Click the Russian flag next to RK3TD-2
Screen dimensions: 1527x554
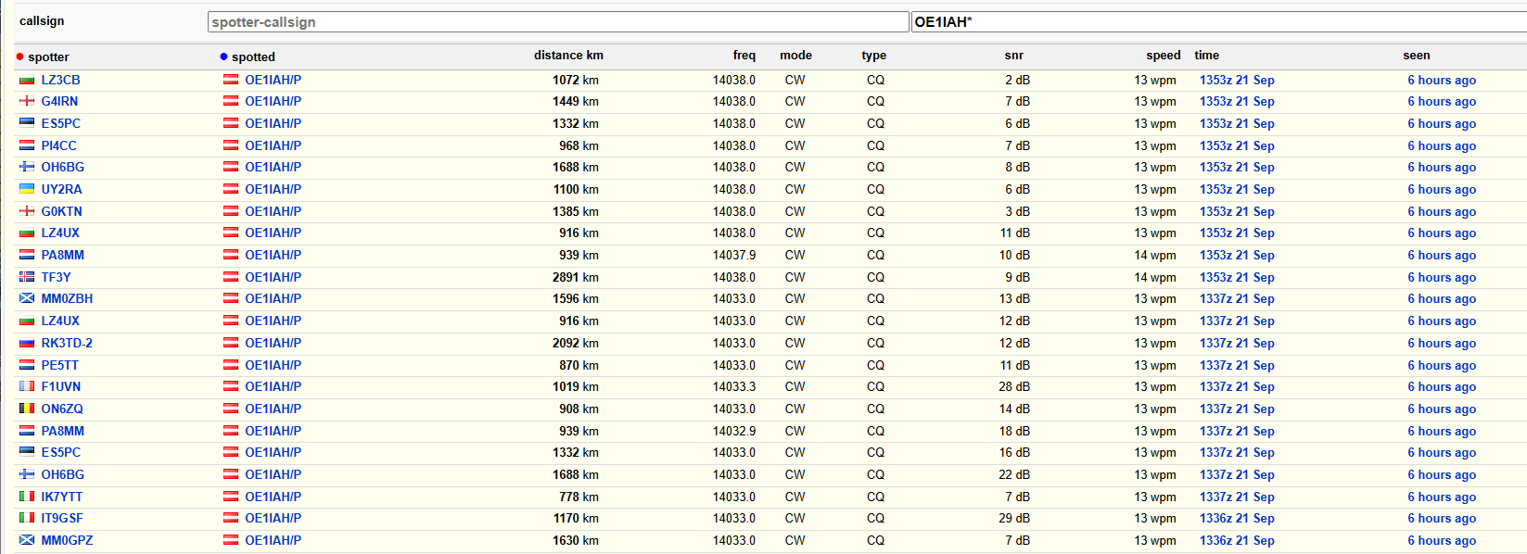27,344
